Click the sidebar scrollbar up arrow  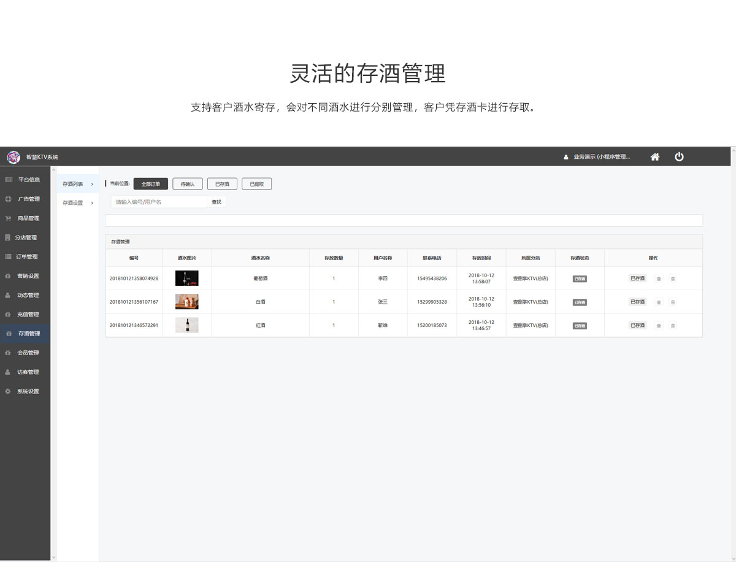[x=53, y=170]
